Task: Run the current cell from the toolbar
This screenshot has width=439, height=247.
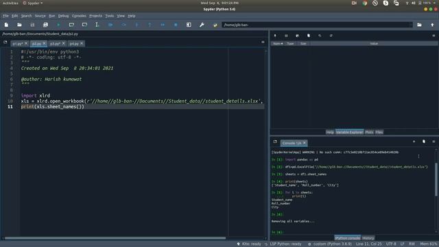Action: click(x=71, y=25)
